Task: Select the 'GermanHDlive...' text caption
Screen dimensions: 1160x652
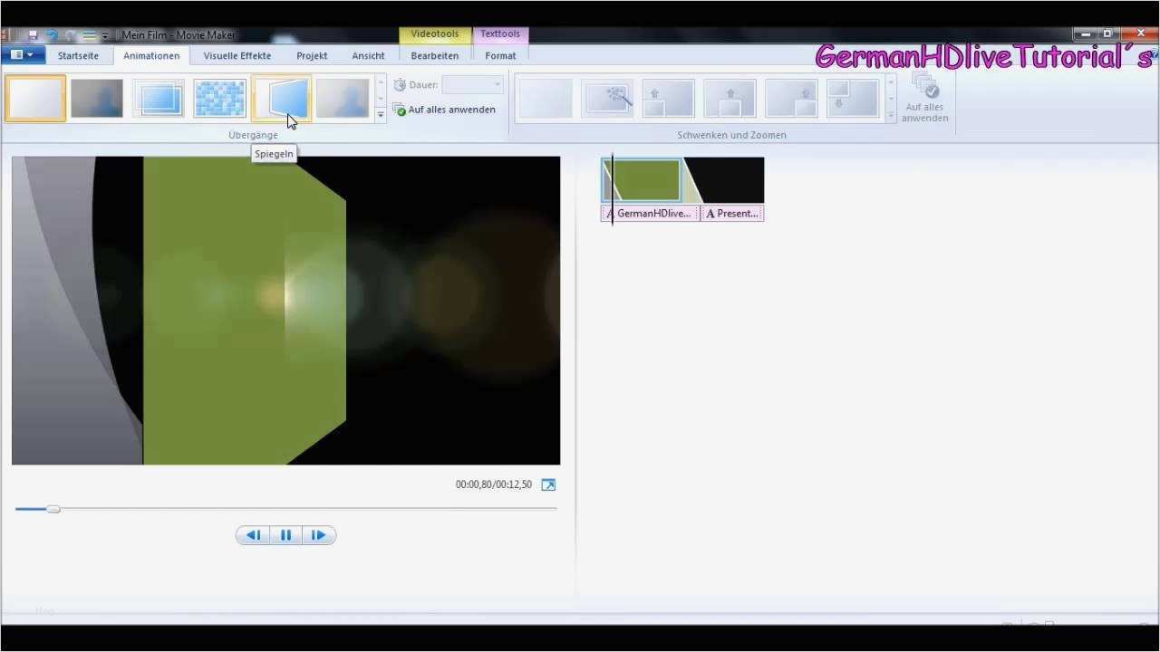Action: [x=650, y=214]
